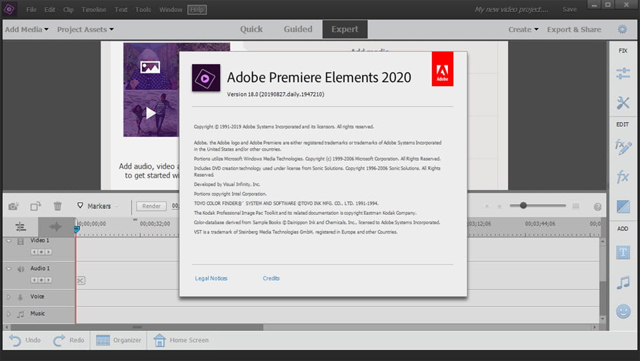Viewport: 640px width, 361px height.
Task: Open the Timeline menu
Action: (94, 9)
